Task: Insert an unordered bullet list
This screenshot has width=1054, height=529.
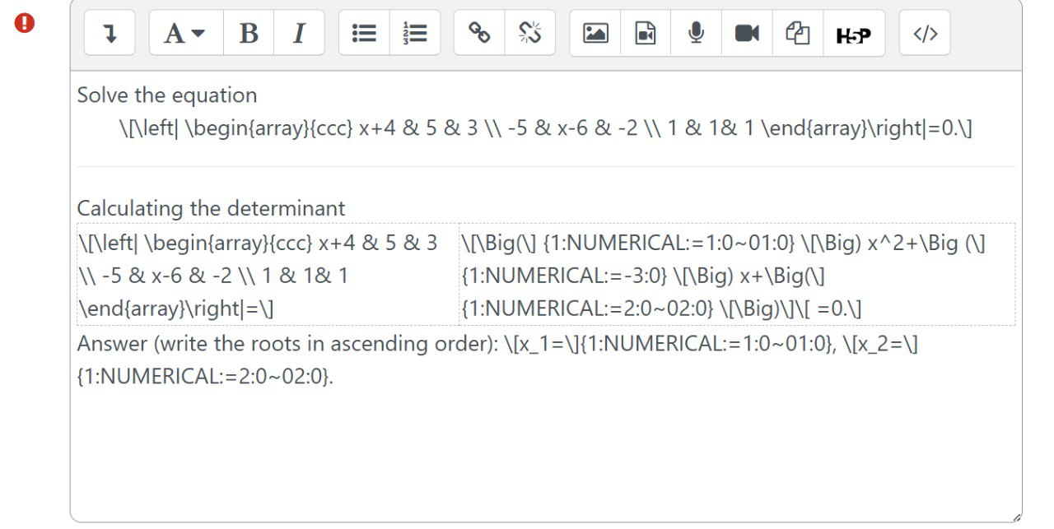Action: (x=364, y=33)
